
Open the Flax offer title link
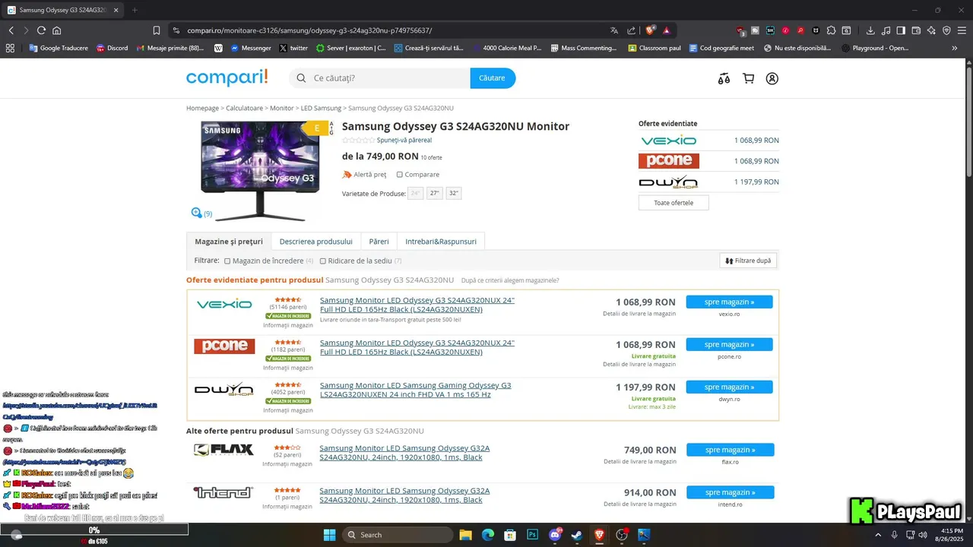(x=404, y=453)
